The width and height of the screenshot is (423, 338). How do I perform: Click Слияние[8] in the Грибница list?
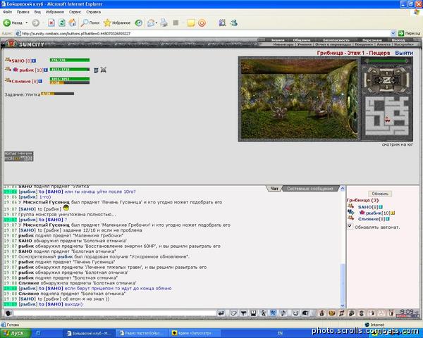[372, 219]
